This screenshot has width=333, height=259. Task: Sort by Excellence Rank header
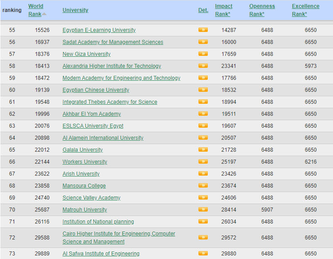point(305,10)
